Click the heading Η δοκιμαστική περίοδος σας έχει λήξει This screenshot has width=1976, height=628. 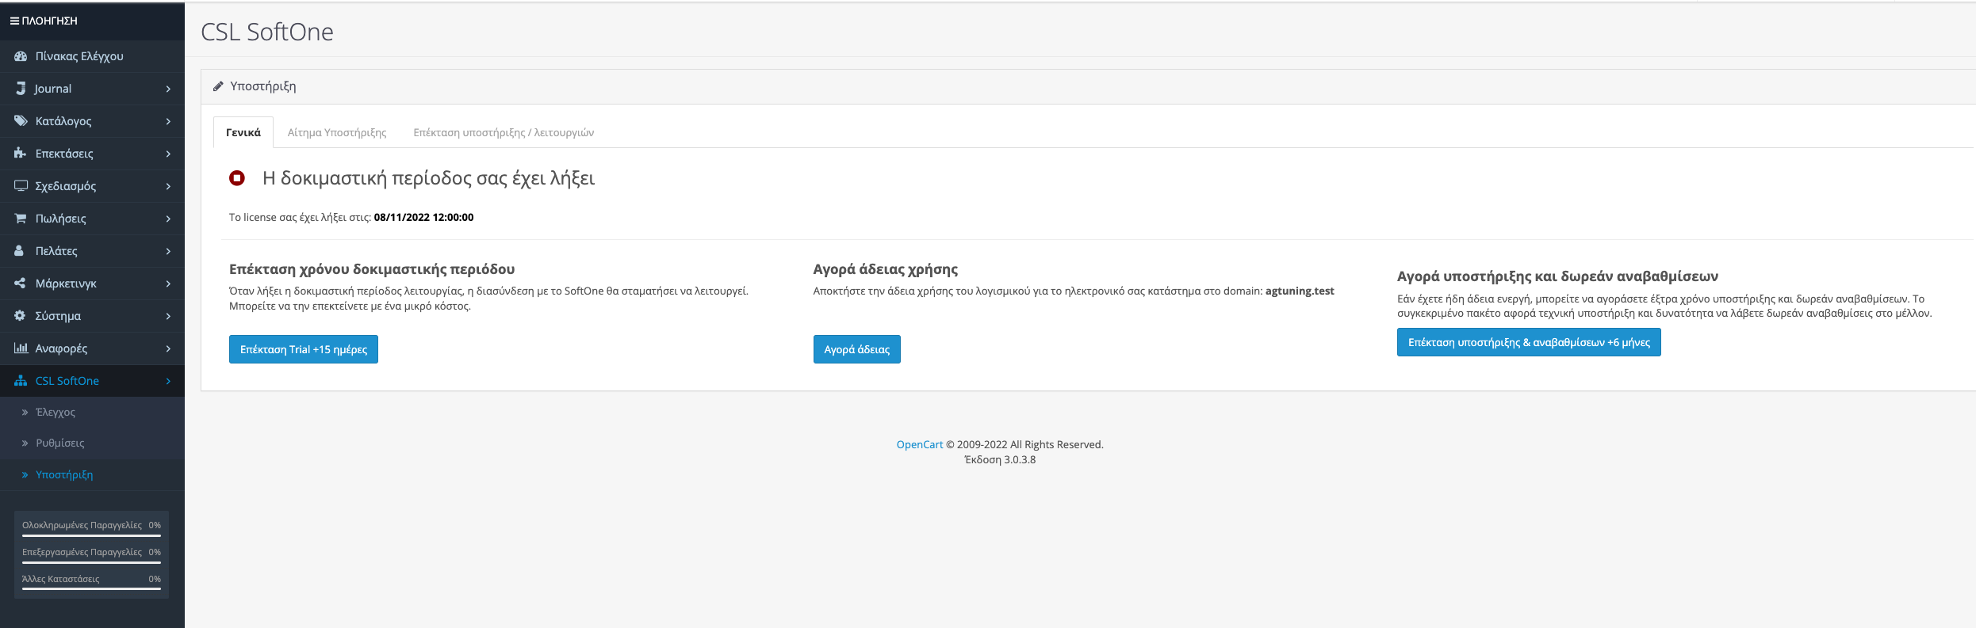pos(428,178)
